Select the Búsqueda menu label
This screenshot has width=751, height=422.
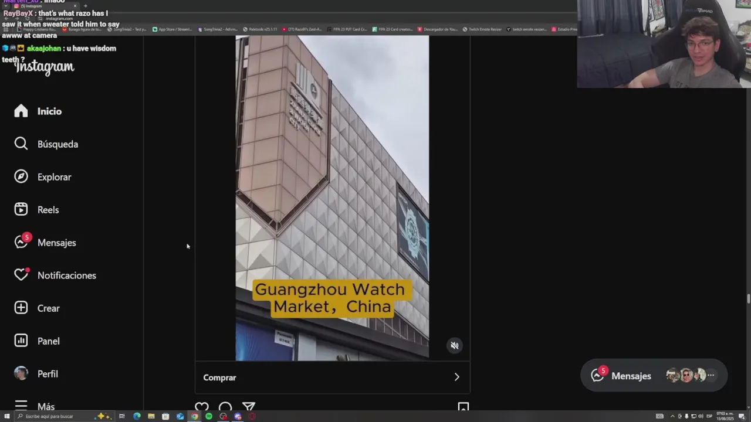click(x=57, y=144)
